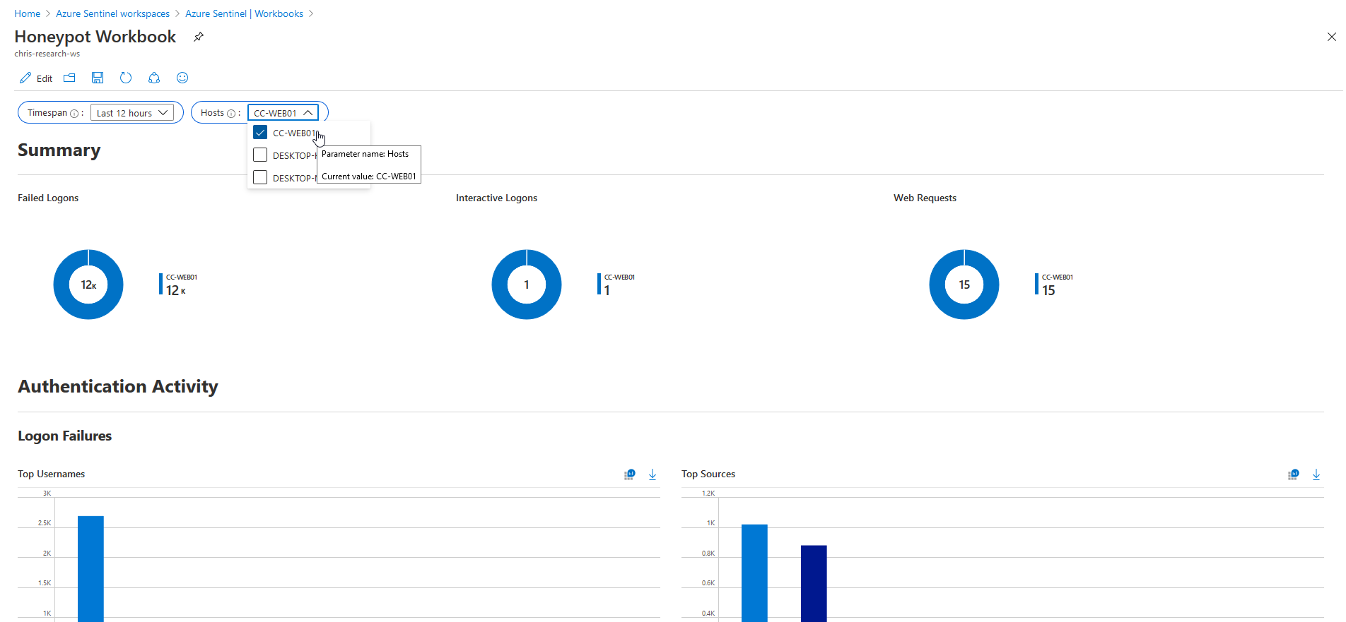Click the dark blue Top Sources bar
Screen dimensions: 1346x622
[x=814, y=584]
